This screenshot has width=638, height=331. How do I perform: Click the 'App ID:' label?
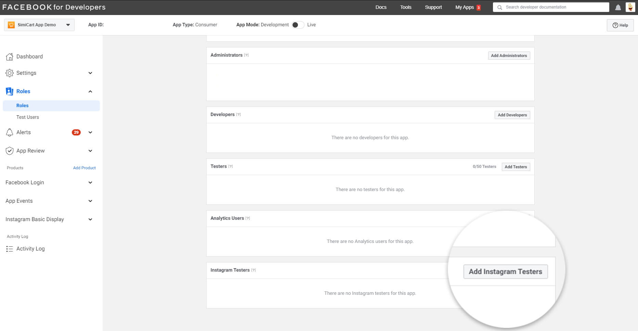click(96, 25)
